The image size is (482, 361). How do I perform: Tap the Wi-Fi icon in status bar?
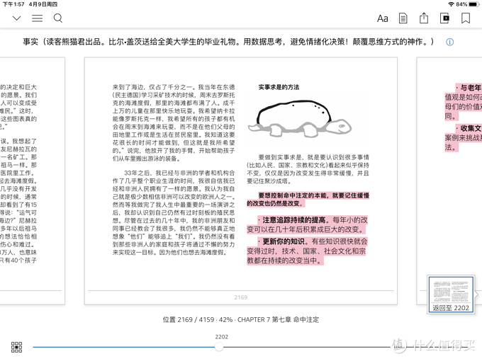pos(451,4)
